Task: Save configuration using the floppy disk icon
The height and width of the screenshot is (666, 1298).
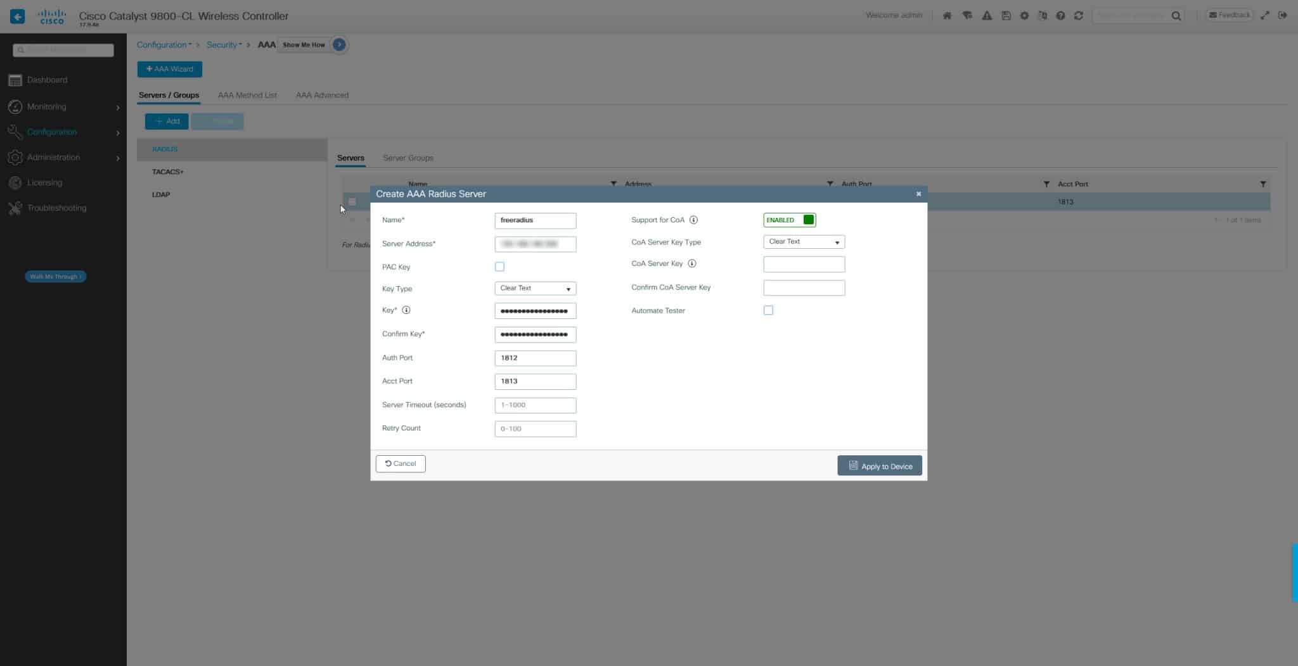Action: click(1006, 16)
